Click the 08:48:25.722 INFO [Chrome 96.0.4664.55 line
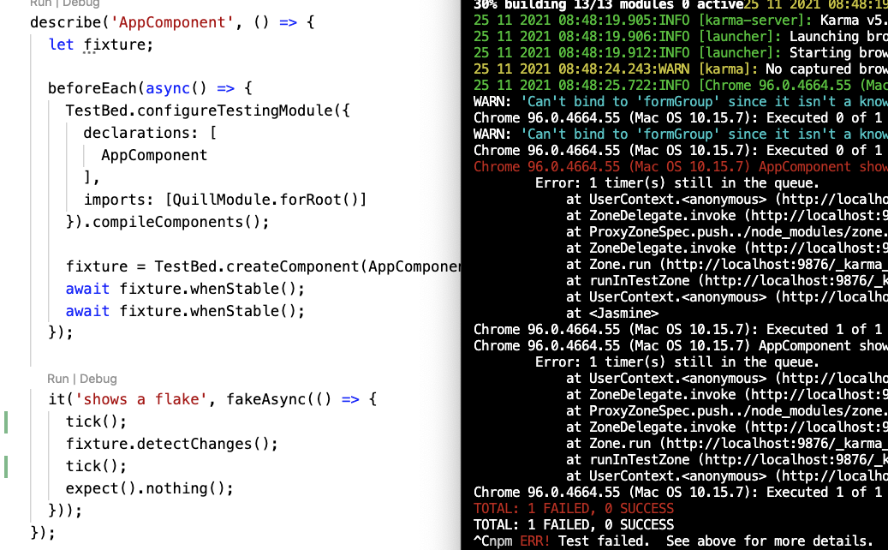The width and height of the screenshot is (888, 550). [680, 86]
